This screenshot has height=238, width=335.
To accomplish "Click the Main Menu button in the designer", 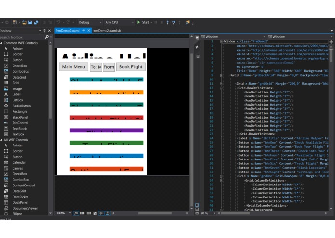I will [73, 67].
